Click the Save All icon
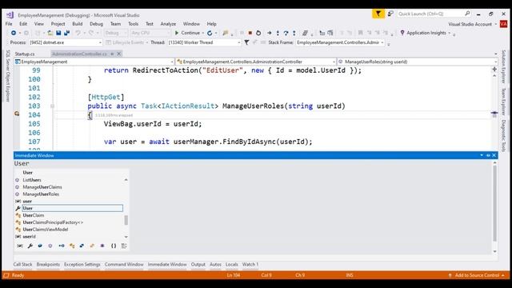This screenshot has width=512, height=288. (x=66, y=33)
